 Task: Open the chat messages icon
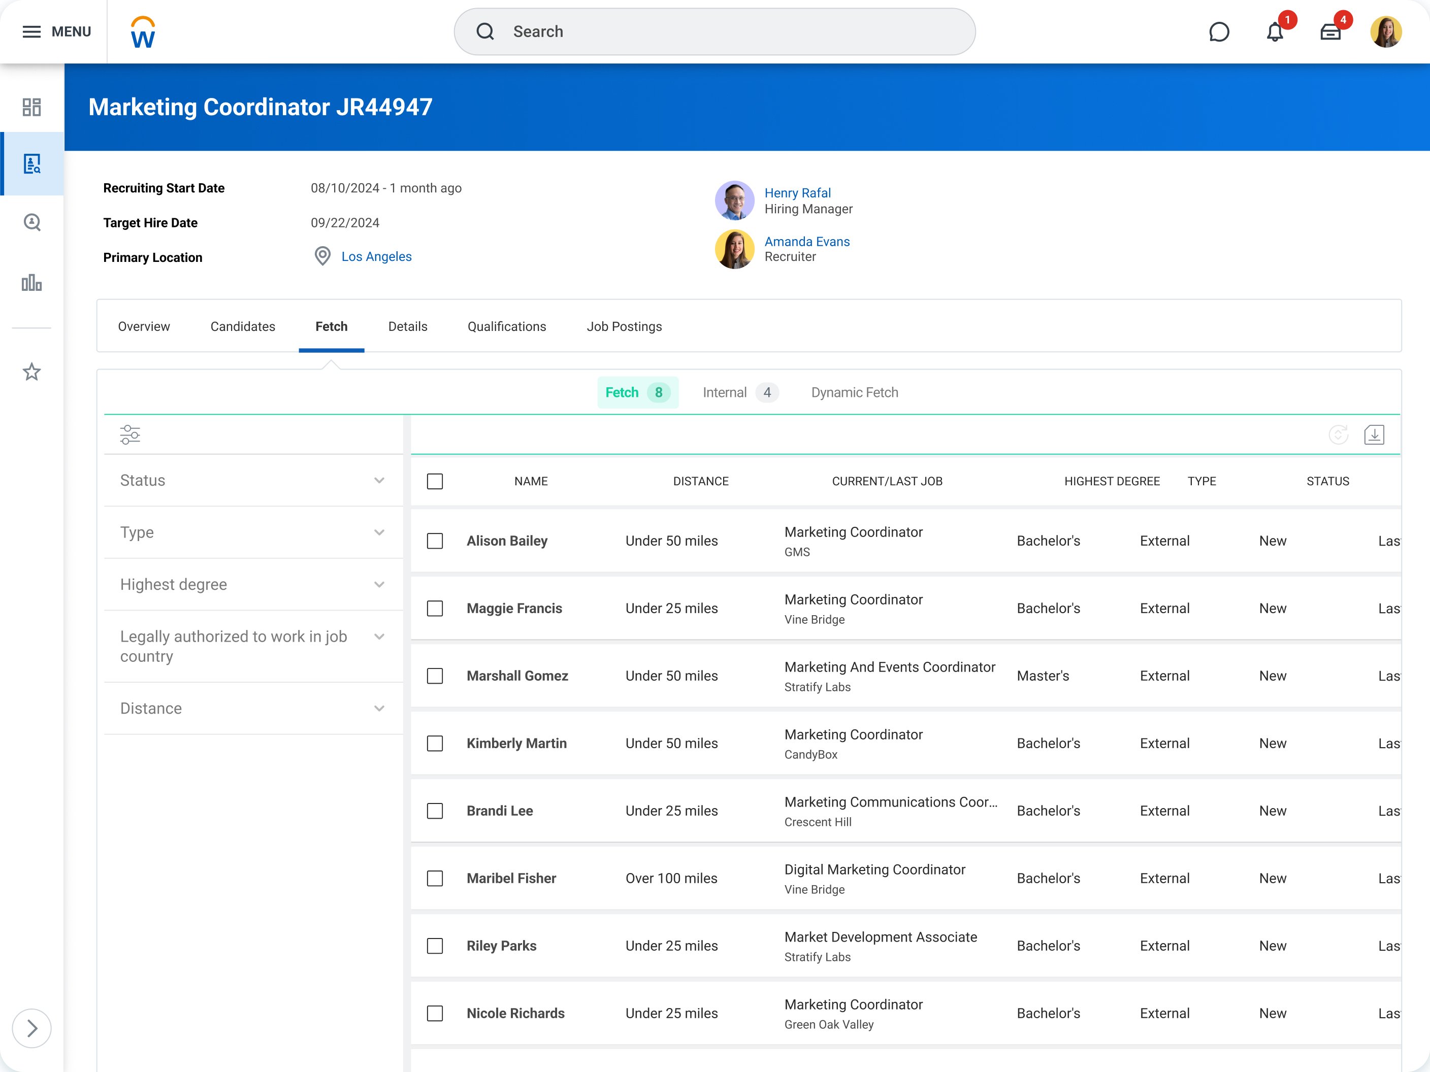click(x=1219, y=31)
